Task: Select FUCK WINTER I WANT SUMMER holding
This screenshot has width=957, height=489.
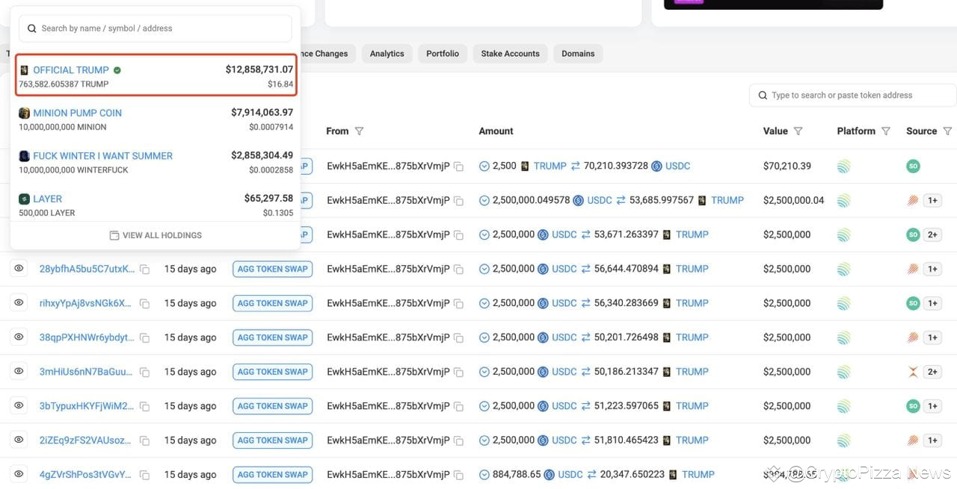Action: 156,162
